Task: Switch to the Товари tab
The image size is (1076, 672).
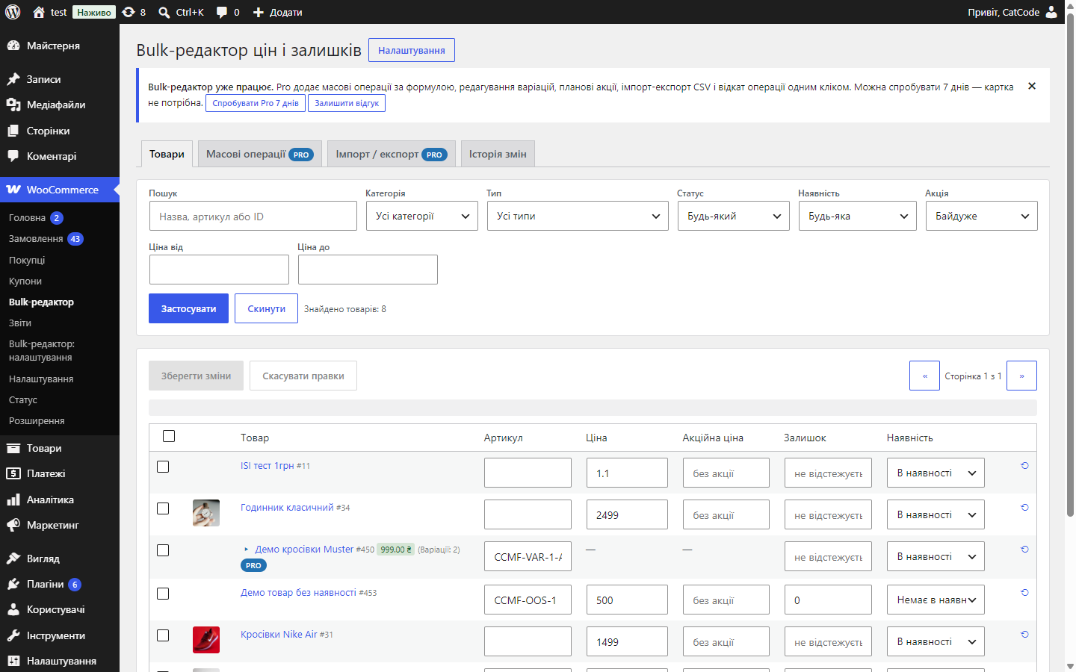Action: pyautogui.click(x=167, y=154)
